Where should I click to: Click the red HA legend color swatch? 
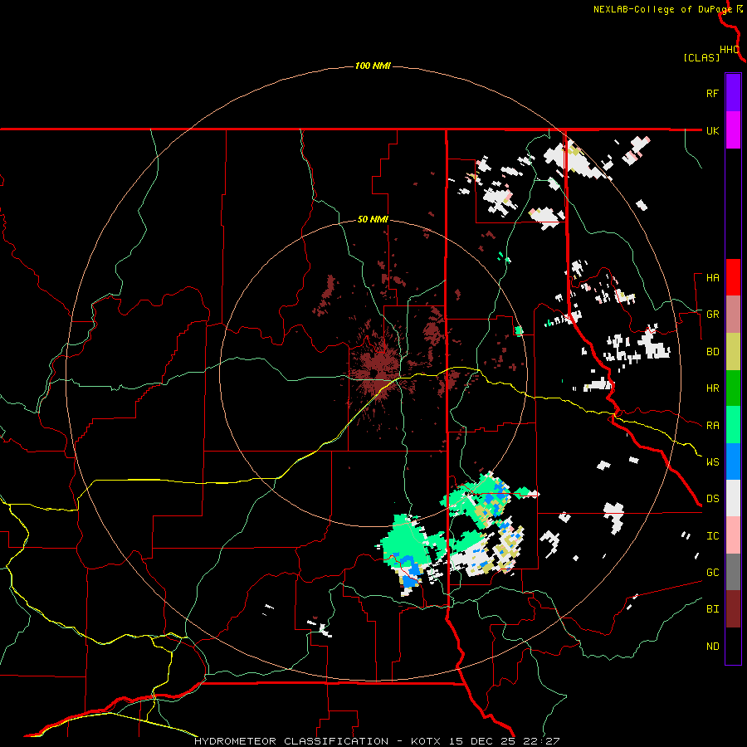click(x=733, y=277)
